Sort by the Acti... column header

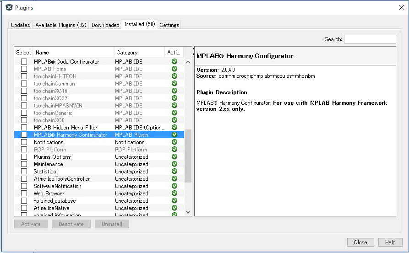click(174, 52)
